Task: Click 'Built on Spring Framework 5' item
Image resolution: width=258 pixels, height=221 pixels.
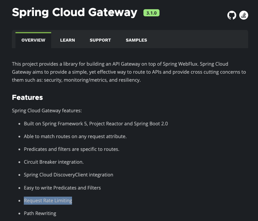Action: (96, 124)
